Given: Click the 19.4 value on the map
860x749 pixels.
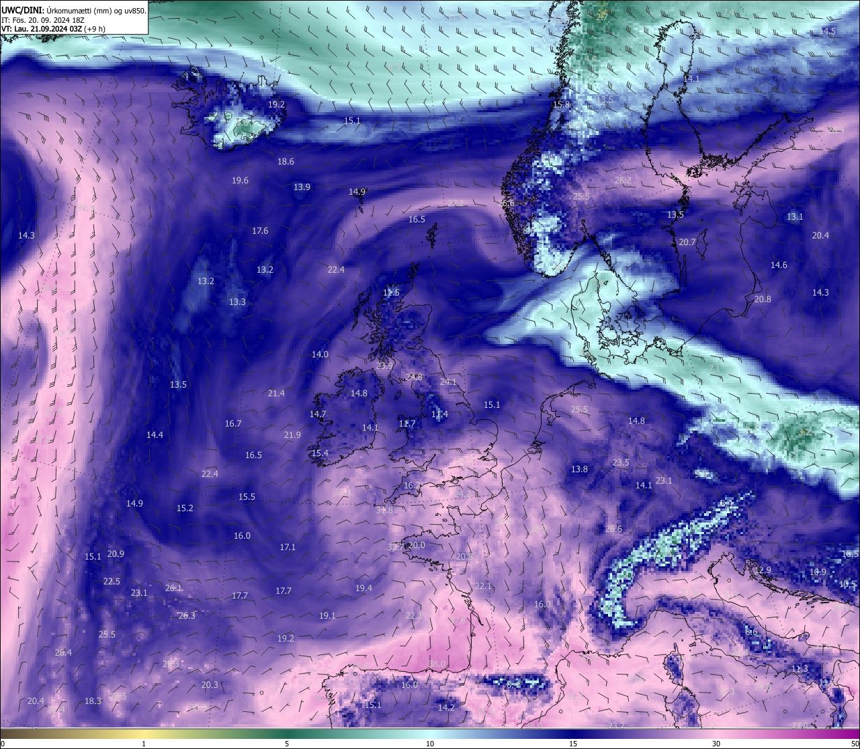Looking at the screenshot, I should 363,588.
